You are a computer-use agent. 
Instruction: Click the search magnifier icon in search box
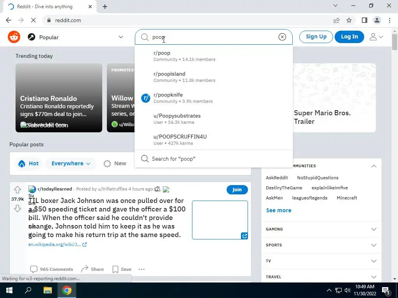pos(145,37)
